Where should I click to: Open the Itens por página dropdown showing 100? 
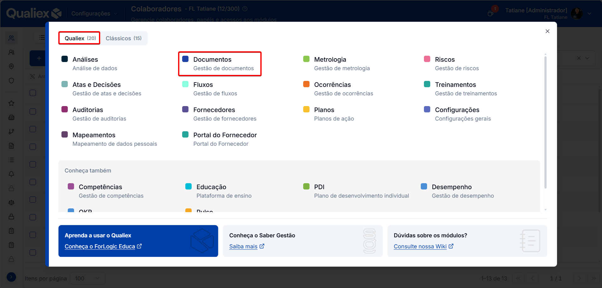[x=88, y=279]
